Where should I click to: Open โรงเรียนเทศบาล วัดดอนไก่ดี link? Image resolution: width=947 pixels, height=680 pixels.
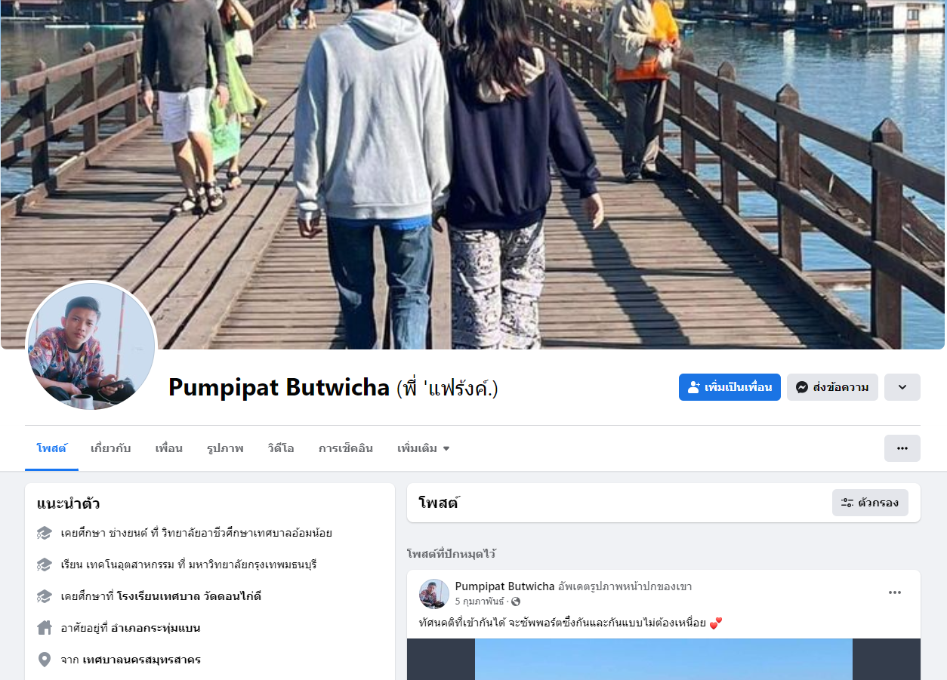click(x=189, y=596)
